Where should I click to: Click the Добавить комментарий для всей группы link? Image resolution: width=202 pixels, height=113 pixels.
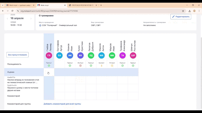[x=62, y=104]
